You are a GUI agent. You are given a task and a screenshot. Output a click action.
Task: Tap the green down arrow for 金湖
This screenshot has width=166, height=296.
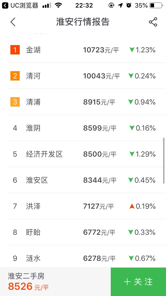point(132,50)
